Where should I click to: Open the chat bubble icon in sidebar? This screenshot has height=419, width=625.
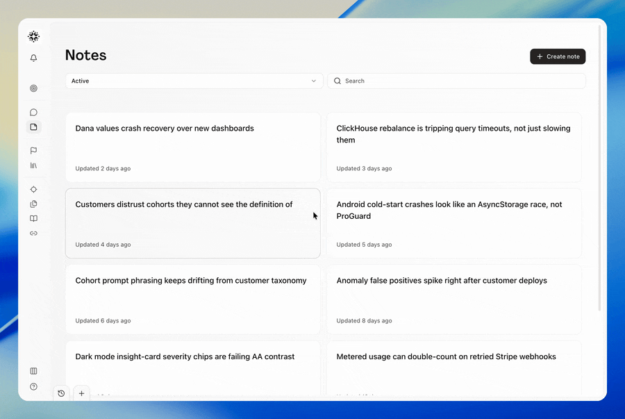click(x=33, y=113)
